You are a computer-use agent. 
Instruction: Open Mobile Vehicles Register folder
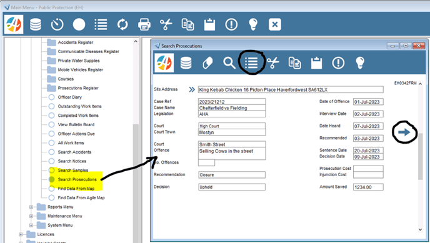(x=81, y=70)
